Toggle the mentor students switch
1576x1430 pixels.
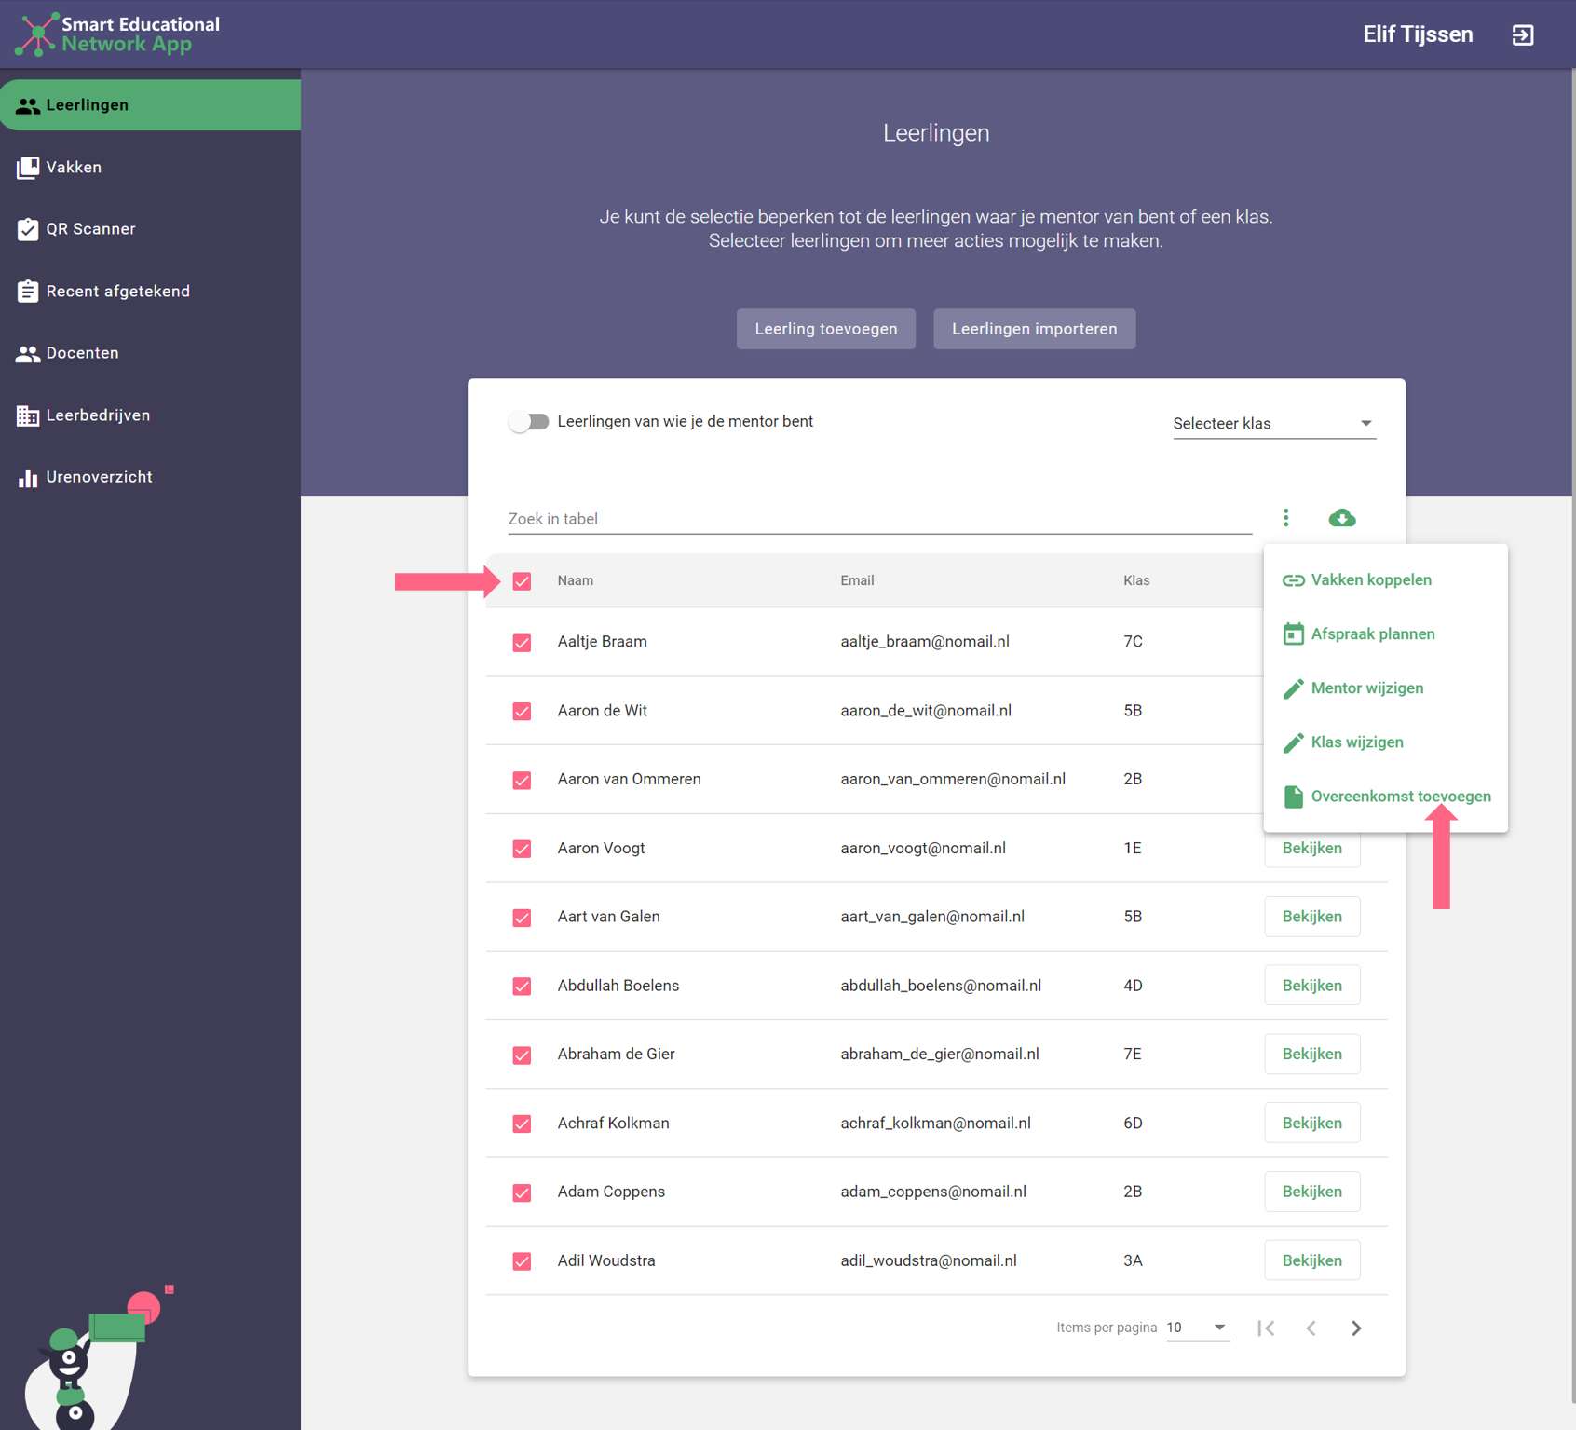point(529,422)
